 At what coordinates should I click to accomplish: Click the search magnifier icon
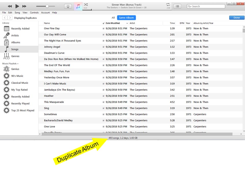[x=189, y=6]
